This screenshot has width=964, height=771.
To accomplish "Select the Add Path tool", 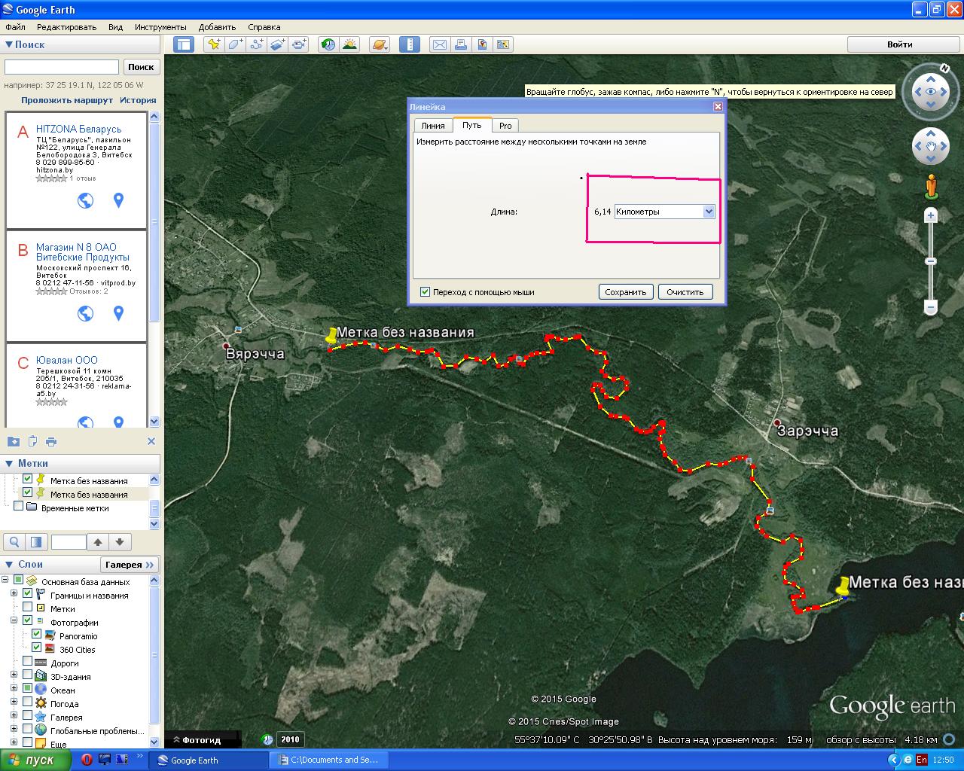I will pos(257,44).
